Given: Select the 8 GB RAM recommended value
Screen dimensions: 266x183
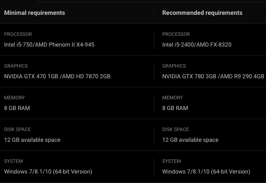Looking at the screenshot, I should 175,108.
